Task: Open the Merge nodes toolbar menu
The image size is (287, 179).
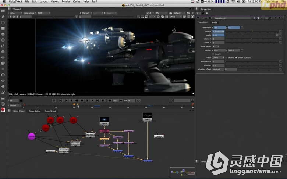Action: point(3,51)
